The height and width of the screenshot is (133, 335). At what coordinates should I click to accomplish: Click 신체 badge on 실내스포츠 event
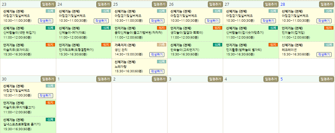[50, 120]
